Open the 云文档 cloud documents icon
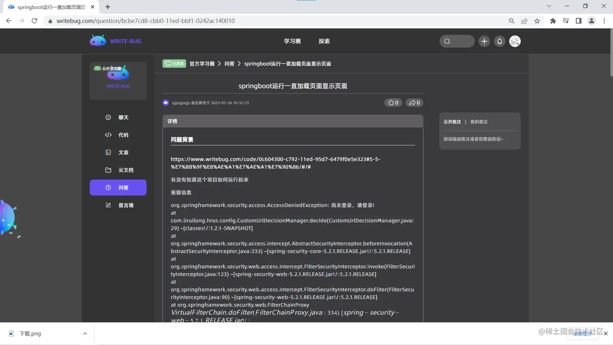The height and width of the screenshot is (345, 613). tap(107, 170)
